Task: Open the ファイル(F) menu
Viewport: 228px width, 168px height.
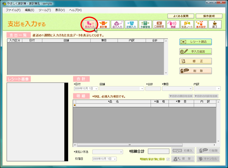Action: point(13,10)
